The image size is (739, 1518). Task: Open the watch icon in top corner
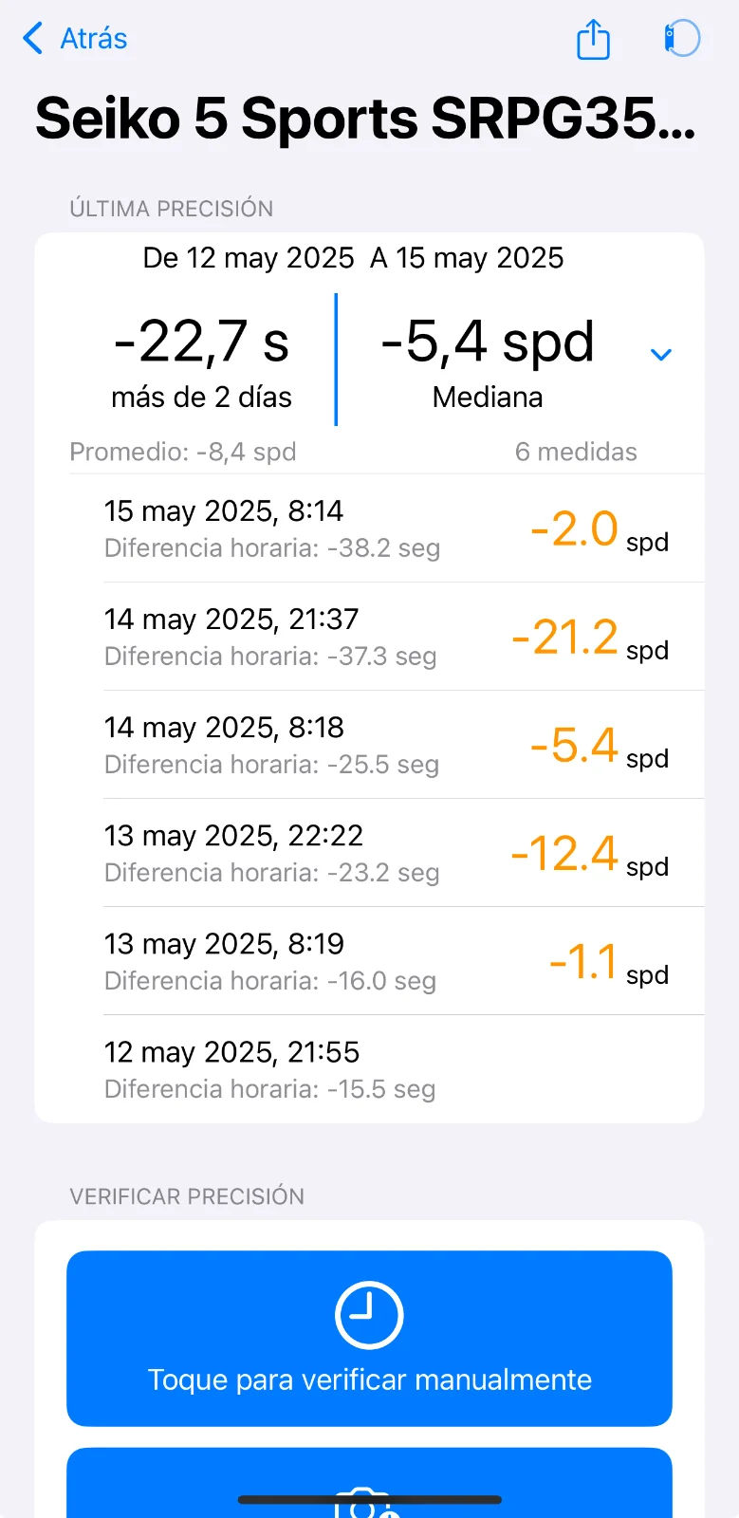[x=682, y=39]
